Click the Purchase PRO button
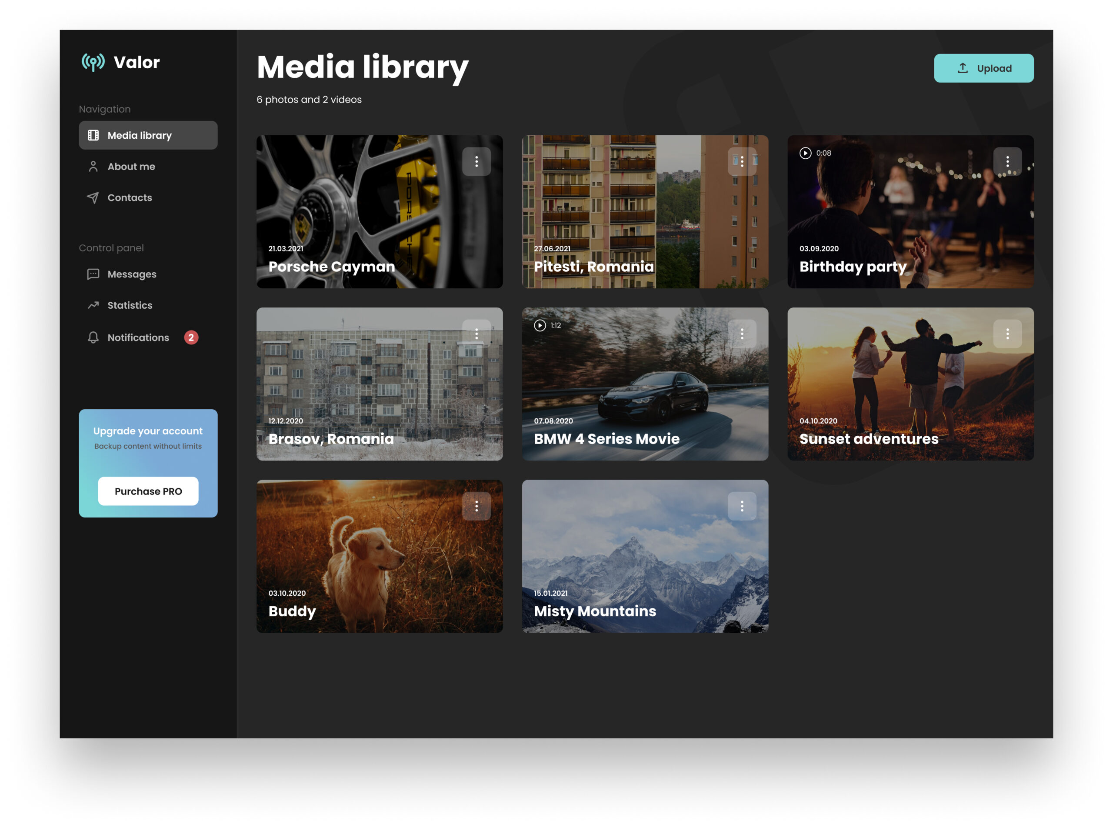This screenshot has height=828, width=1113. click(148, 491)
